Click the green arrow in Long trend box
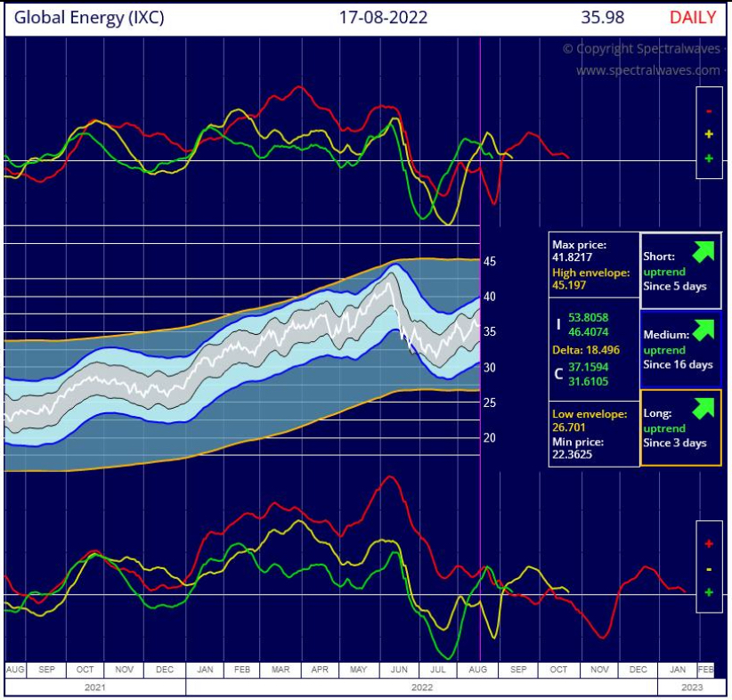 [704, 408]
